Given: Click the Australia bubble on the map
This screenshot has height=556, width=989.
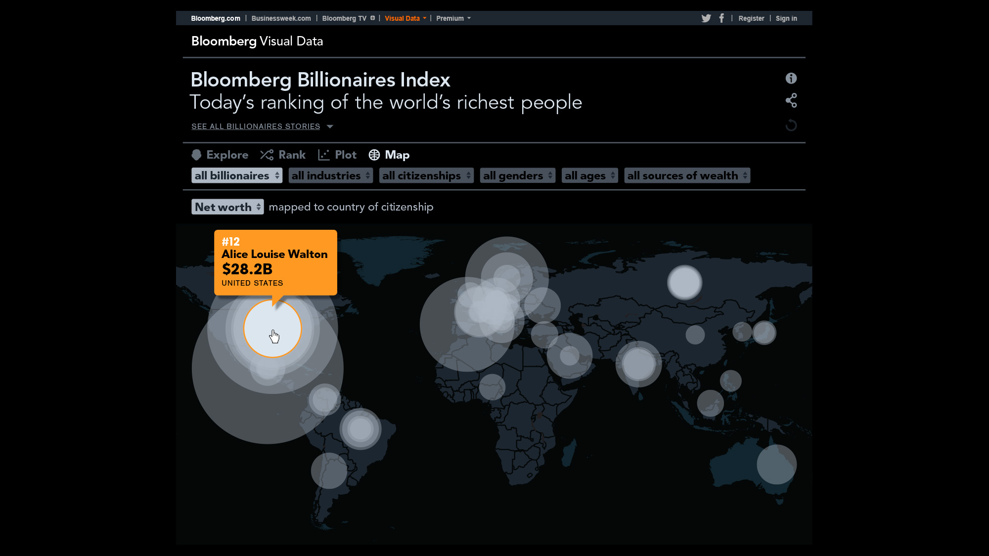Looking at the screenshot, I should (x=776, y=465).
